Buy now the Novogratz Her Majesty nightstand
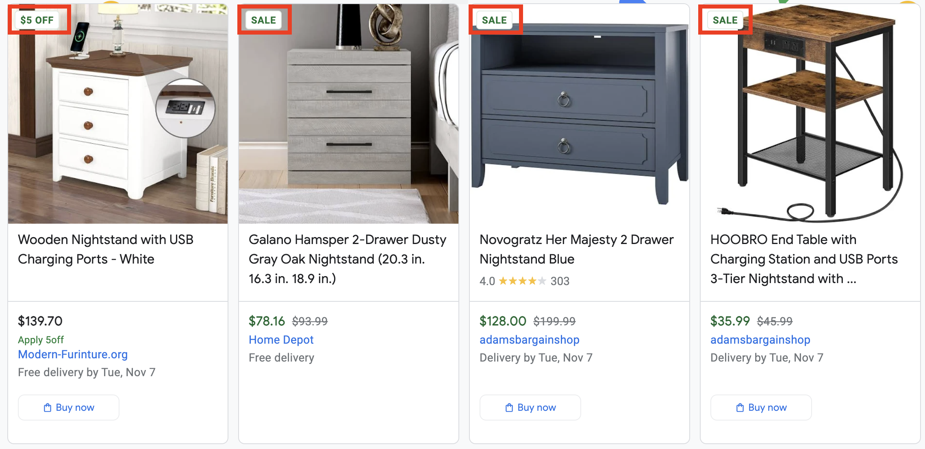Viewport: 925px width, 449px height. click(x=530, y=408)
